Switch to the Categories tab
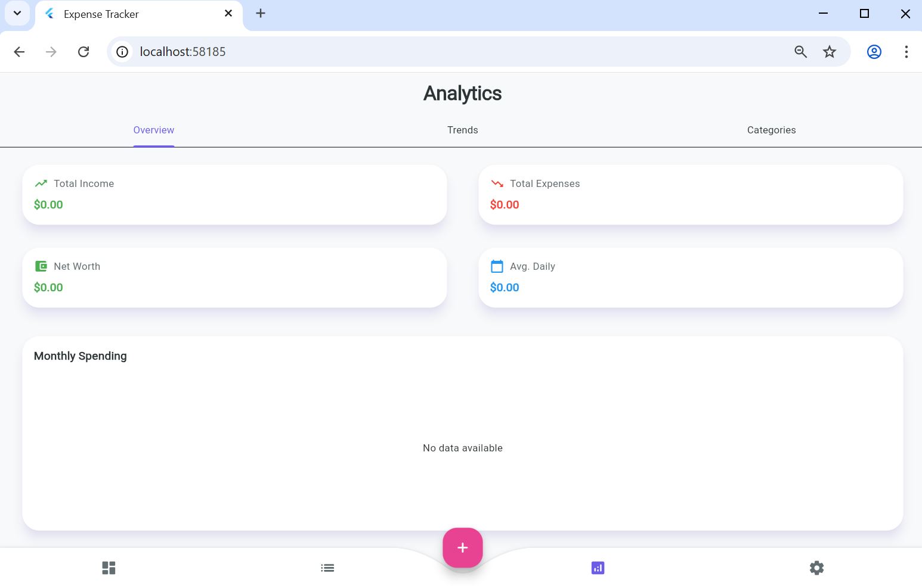This screenshot has height=586, width=922. tap(771, 130)
